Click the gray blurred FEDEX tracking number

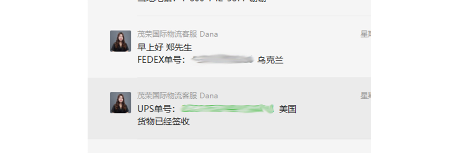point(222,59)
